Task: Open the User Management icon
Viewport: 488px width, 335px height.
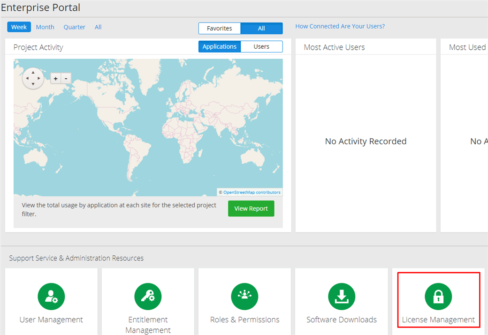Action: (x=51, y=296)
